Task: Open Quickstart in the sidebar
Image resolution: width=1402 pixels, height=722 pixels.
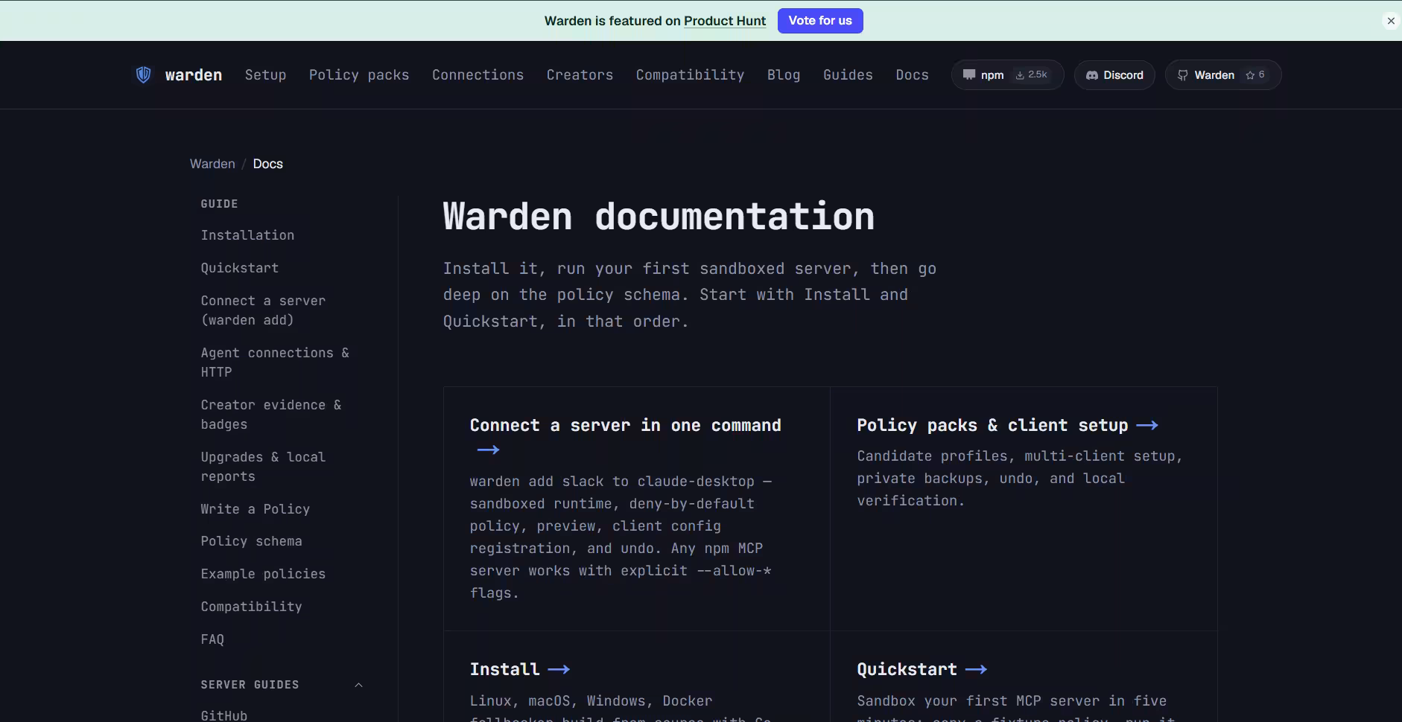Action: [x=240, y=268]
